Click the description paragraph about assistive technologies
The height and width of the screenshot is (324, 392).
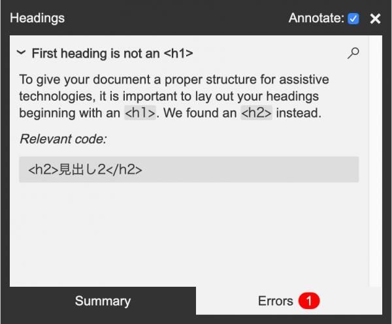click(x=174, y=96)
